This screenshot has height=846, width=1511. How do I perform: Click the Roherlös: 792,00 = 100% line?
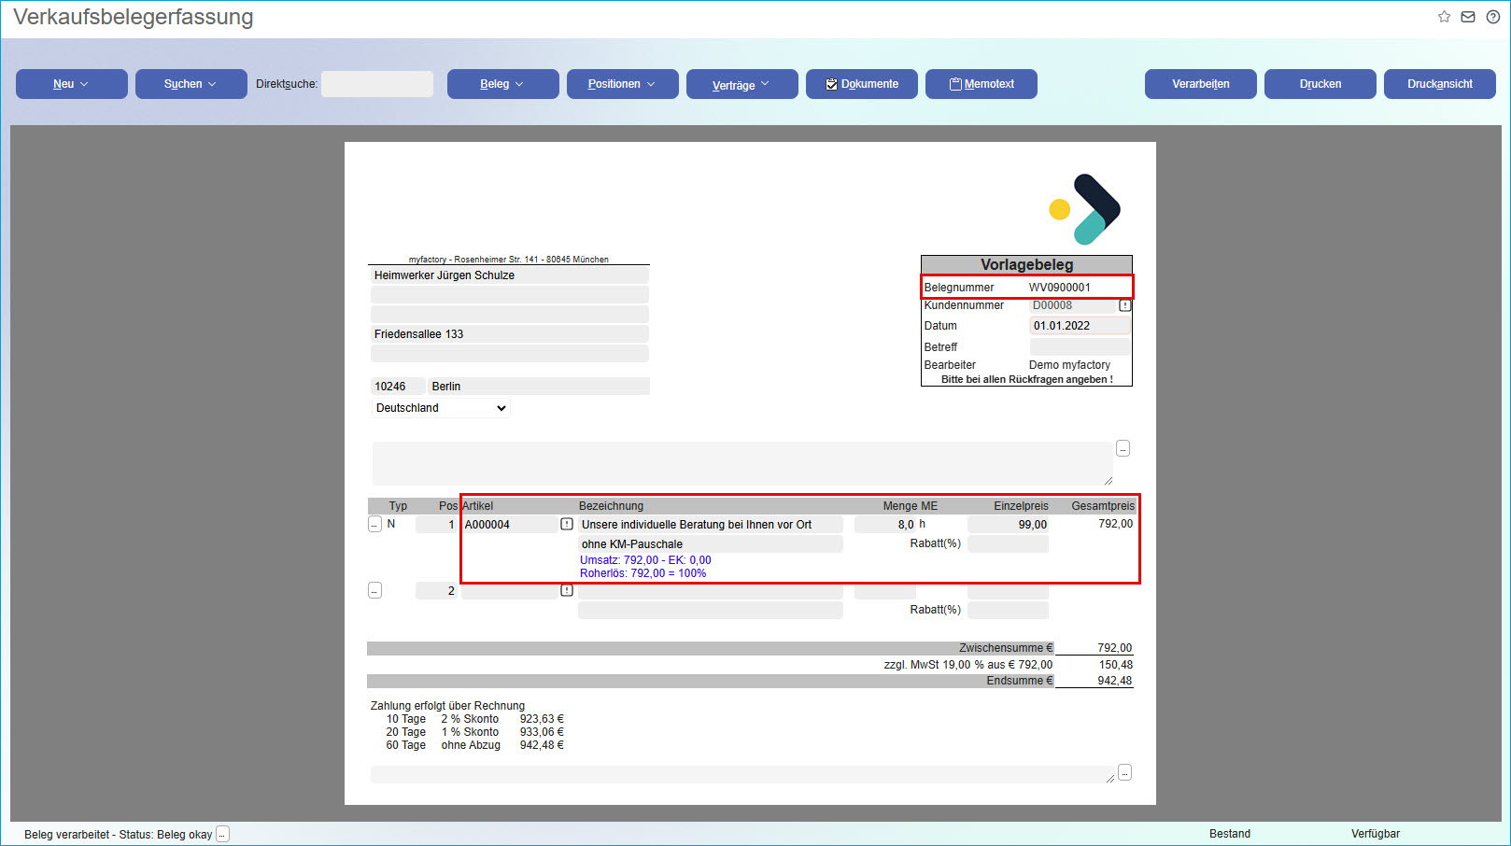click(643, 573)
